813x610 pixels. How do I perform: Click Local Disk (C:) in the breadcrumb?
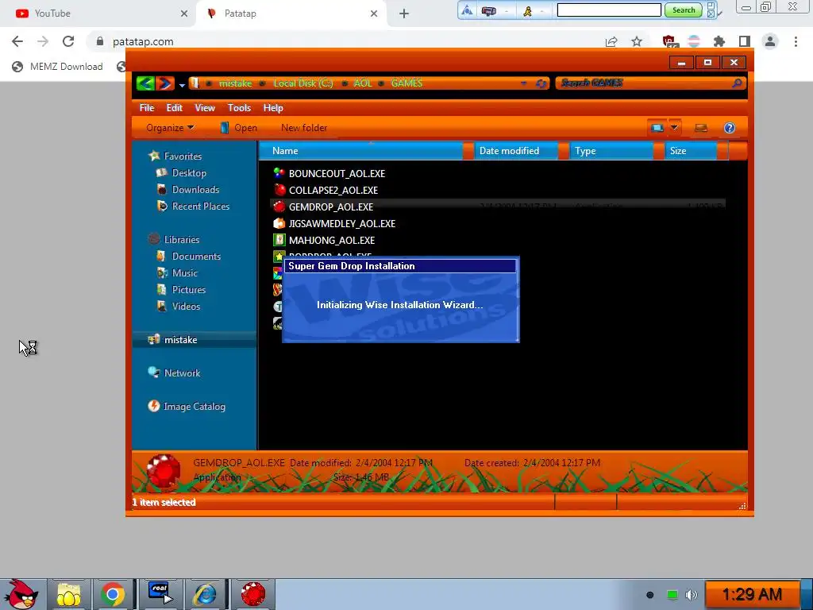click(x=303, y=83)
